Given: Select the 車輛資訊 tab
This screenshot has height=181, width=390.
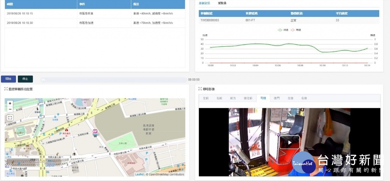Looking at the screenshot, I should (204, 3).
